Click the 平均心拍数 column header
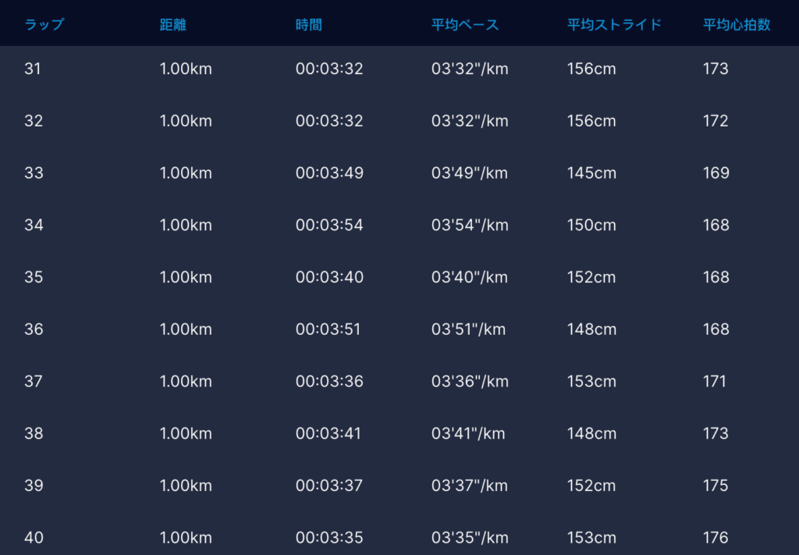 point(737,24)
